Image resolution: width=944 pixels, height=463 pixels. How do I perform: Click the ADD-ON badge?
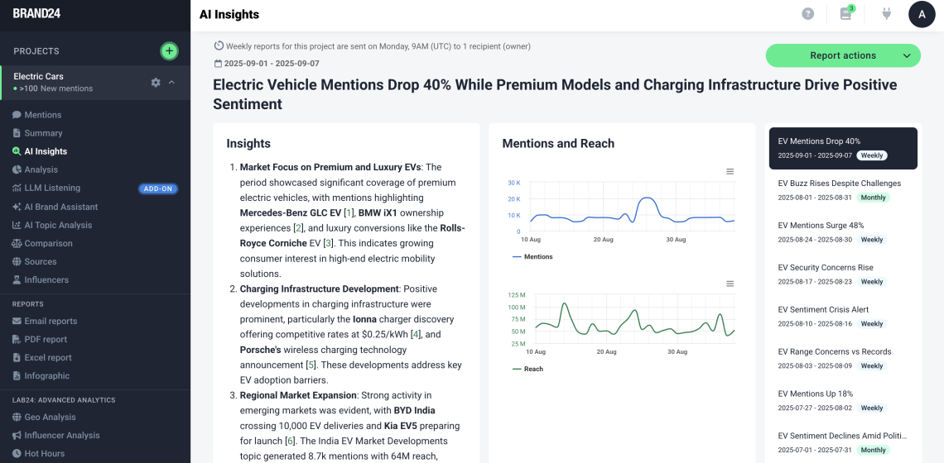[159, 189]
